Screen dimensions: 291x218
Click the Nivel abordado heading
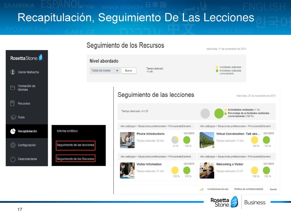104,61
